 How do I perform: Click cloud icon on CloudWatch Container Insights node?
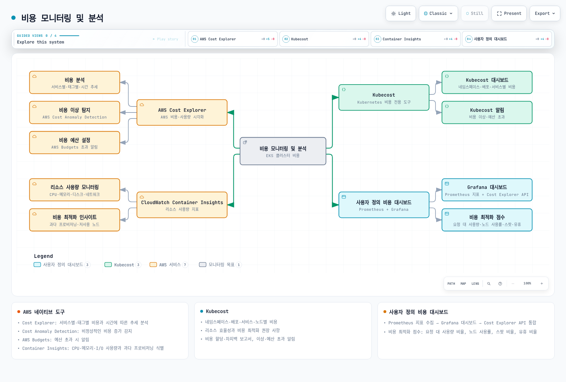coord(142,197)
